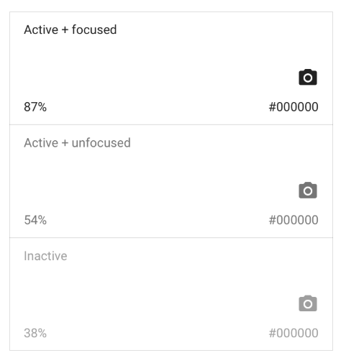
Task: Click the 38% opacity value
Action: (x=35, y=333)
